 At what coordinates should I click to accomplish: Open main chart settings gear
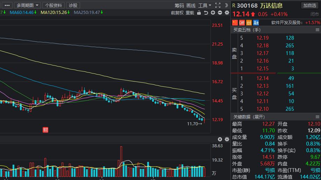pyautogui.click(x=227, y=13)
